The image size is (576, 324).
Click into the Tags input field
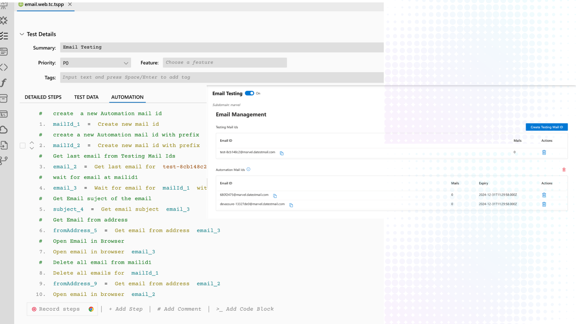222,77
